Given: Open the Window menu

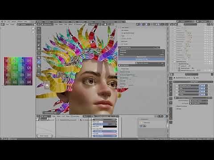Looking at the screenshot, I should [x=20, y=22].
